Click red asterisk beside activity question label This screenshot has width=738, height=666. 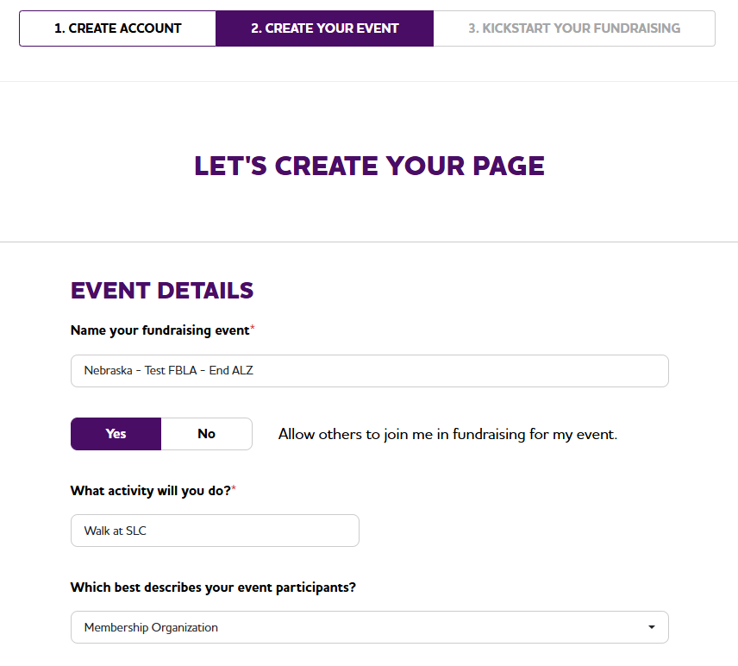(x=234, y=490)
